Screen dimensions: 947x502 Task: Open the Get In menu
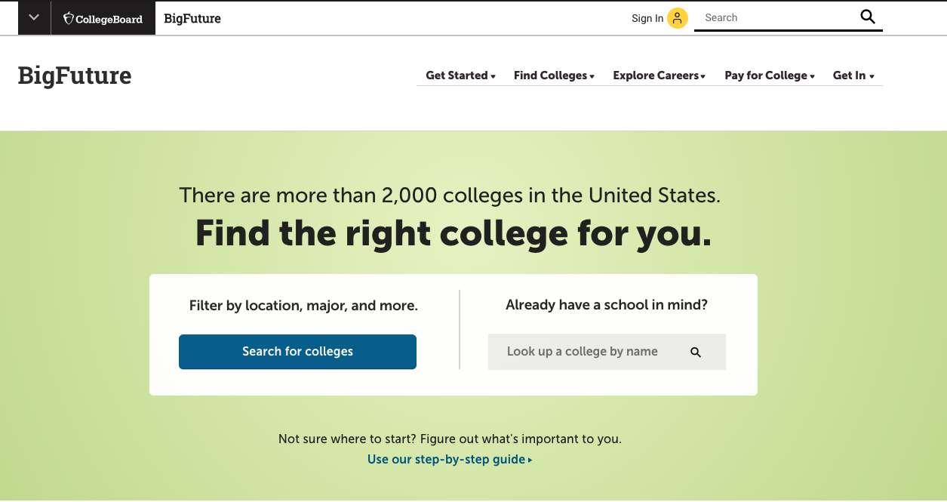853,75
